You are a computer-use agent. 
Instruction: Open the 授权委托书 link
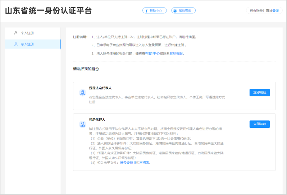click(x=128, y=163)
